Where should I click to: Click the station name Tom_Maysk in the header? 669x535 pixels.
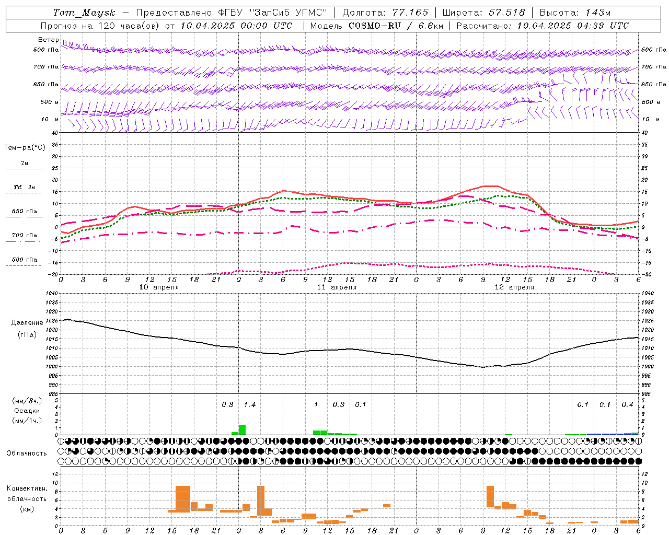click(x=84, y=13)
